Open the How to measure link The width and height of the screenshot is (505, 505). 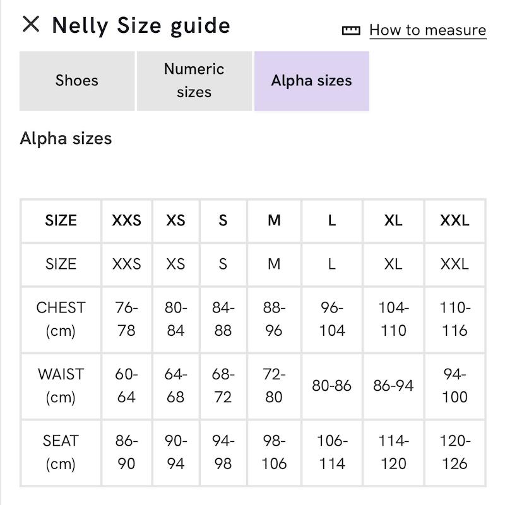tap(428, 30)
